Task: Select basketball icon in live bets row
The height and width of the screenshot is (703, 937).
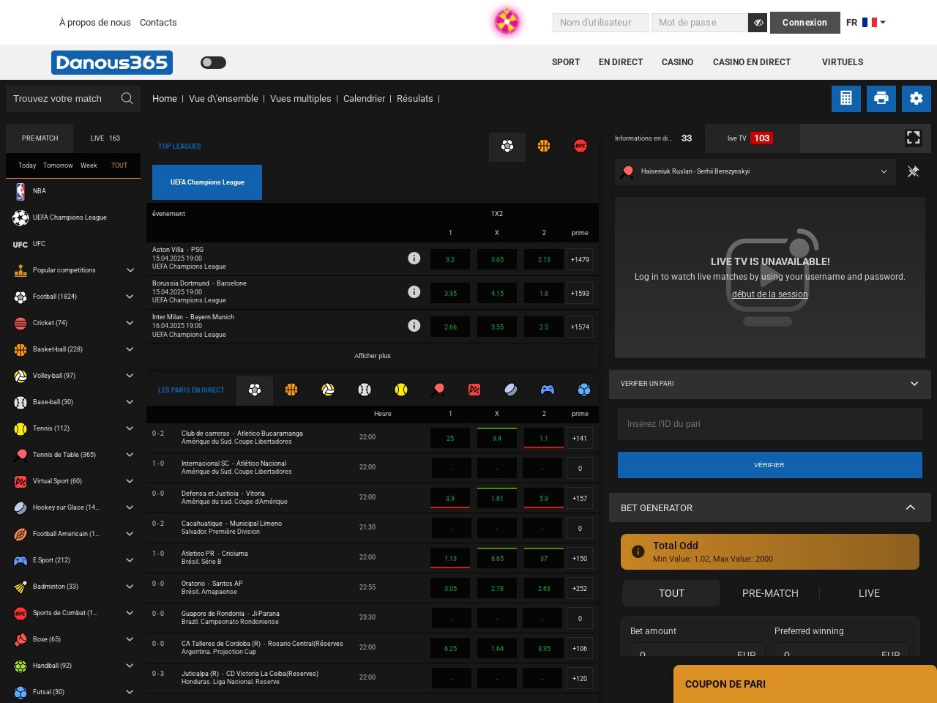Action: pos(291,390)
